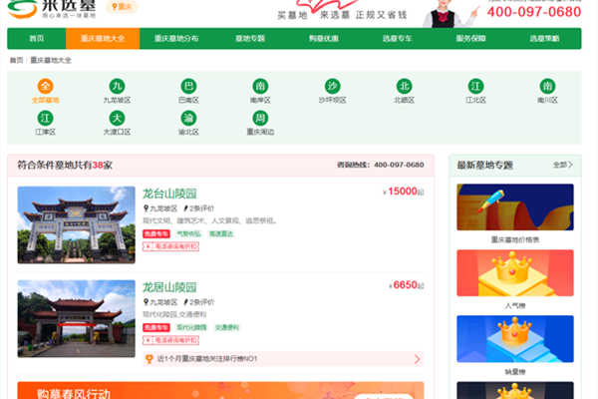This screenshot has width=598, height=399.
Task: Click the 符合条件墓地共有38家 heading
Action: [x=65, y=165]
